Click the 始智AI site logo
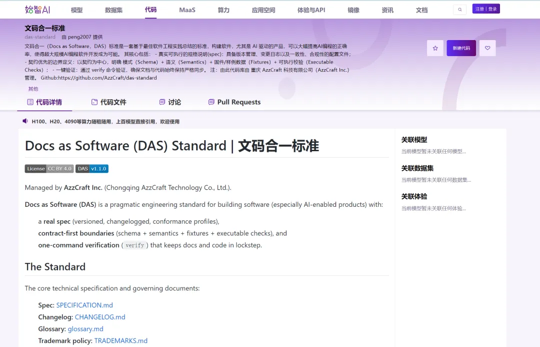The image size is (540, 347). [x=37, y=10]
